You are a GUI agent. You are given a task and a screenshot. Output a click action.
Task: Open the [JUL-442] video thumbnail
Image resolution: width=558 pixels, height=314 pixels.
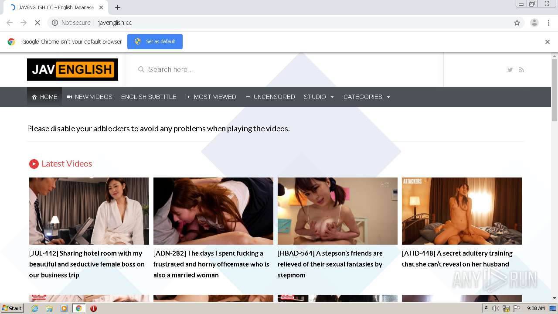pyautogui.click(x=89, y=211)
